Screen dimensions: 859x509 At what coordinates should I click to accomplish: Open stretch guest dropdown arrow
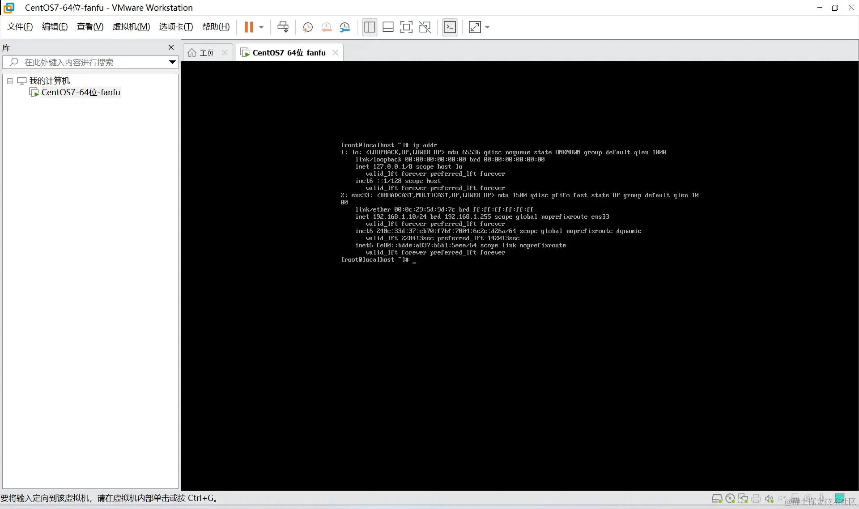click(487, 27)
